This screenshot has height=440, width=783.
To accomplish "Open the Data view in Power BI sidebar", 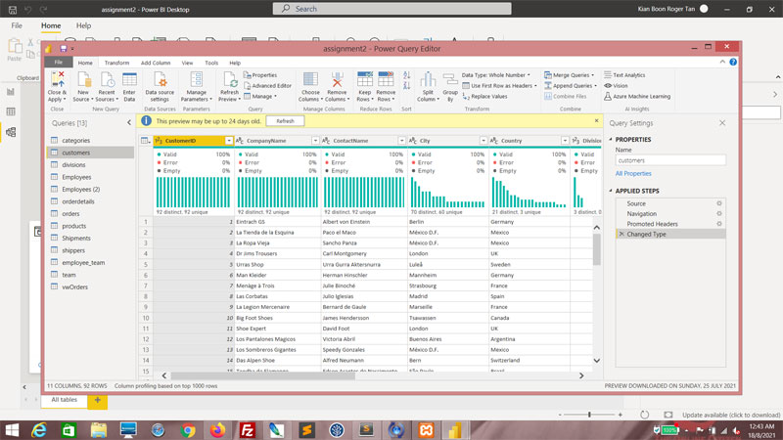I will pos(11,111).
